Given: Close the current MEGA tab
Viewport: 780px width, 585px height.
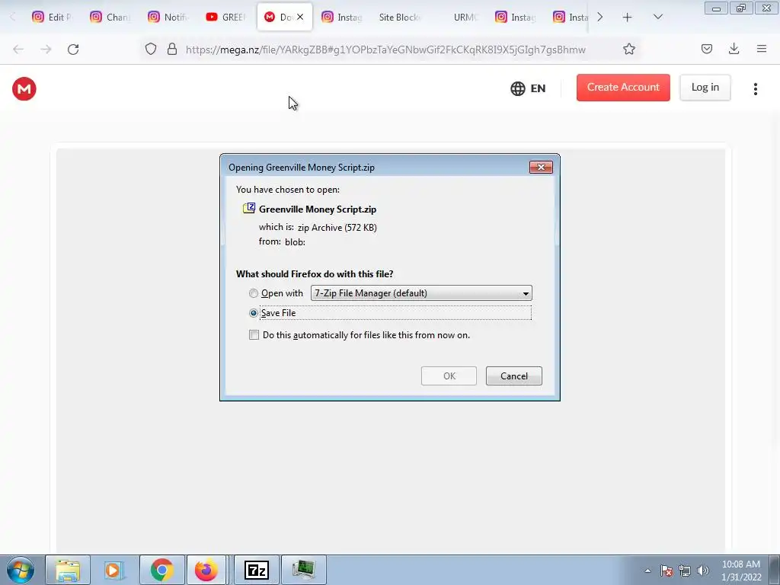Looking at the screenshot, I should 300,17.
